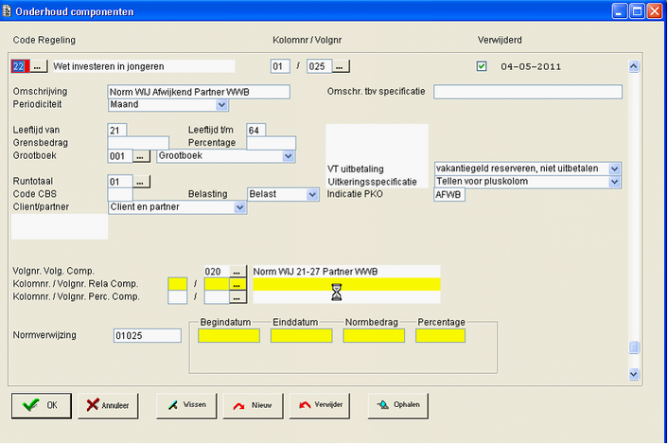Open the Belasting dropdown showing Belast

click(x=312, y=194)
